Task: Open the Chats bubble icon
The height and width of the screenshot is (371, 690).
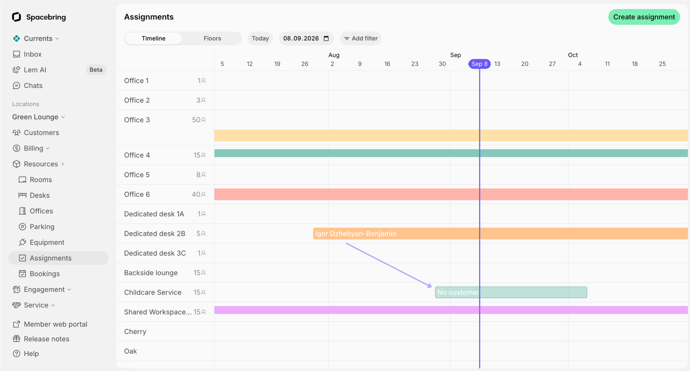Action: click(17, 86)
